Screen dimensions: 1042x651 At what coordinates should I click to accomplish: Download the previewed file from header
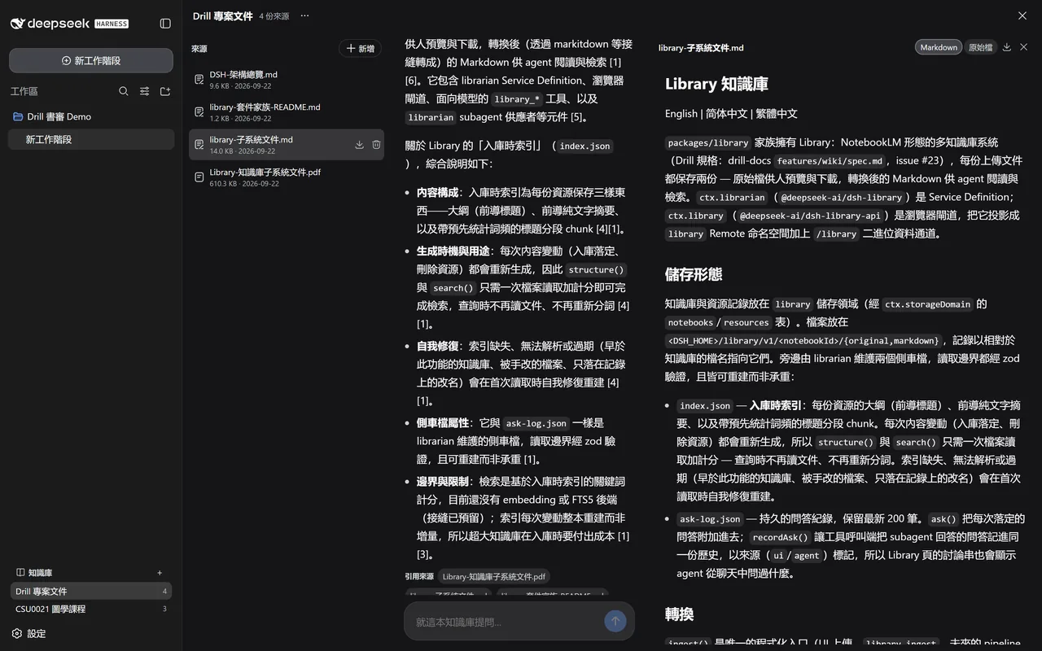1007,47
